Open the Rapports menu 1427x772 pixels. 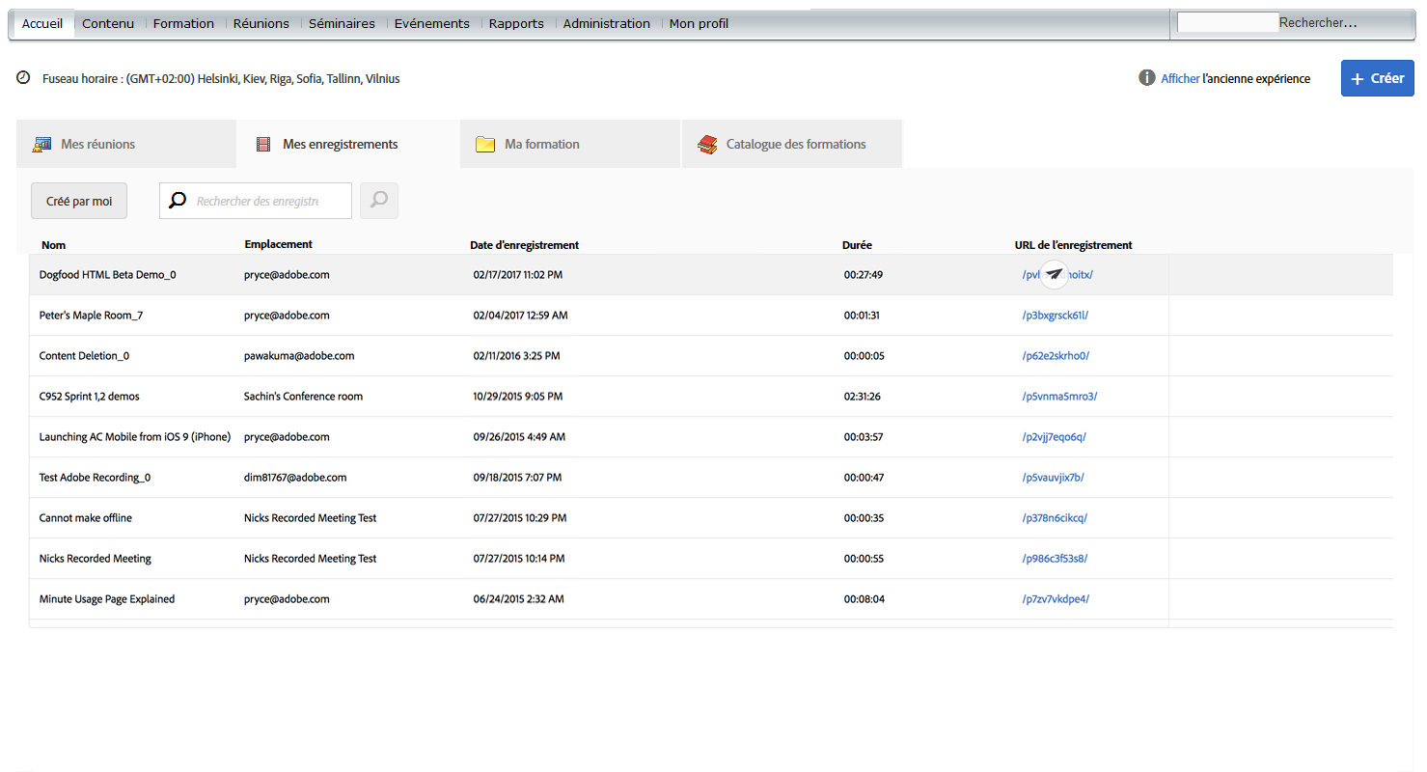pos(516,23)
